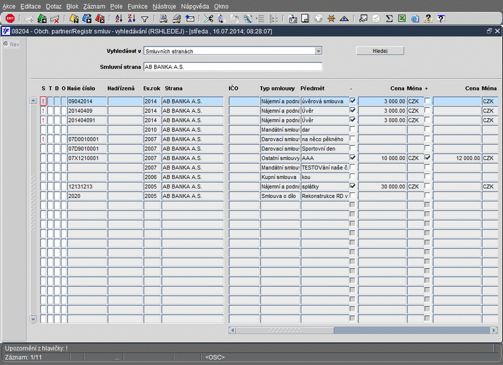Sort descending with the Z-A icon
Viewport: 503px width, 365px height.
pos(131,19)
